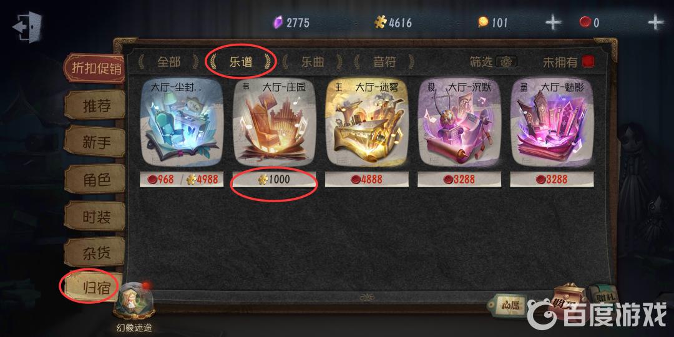The height and width of the screenshot is (337, 674).
Task: Add more inspiration with plus icon beside 101
Action: click(554, 22)
